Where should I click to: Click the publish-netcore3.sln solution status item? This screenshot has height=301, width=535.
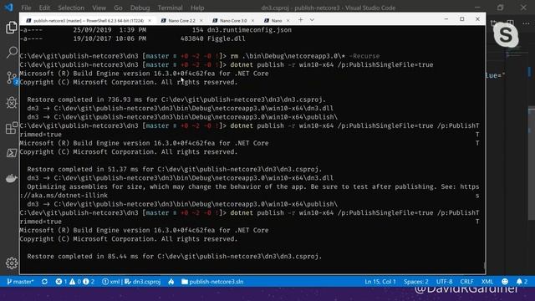212,282
